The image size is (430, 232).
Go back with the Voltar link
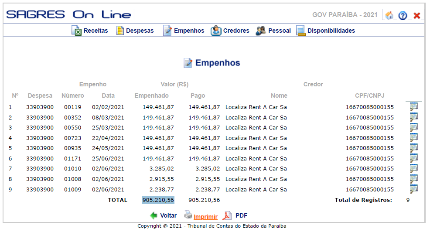click(x=168, y=215)
